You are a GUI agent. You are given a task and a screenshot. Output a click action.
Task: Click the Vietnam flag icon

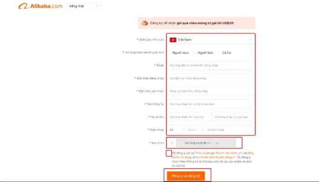(173, 40)
